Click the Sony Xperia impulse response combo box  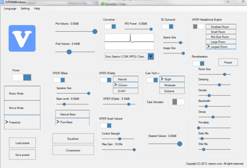click(129, 56)
